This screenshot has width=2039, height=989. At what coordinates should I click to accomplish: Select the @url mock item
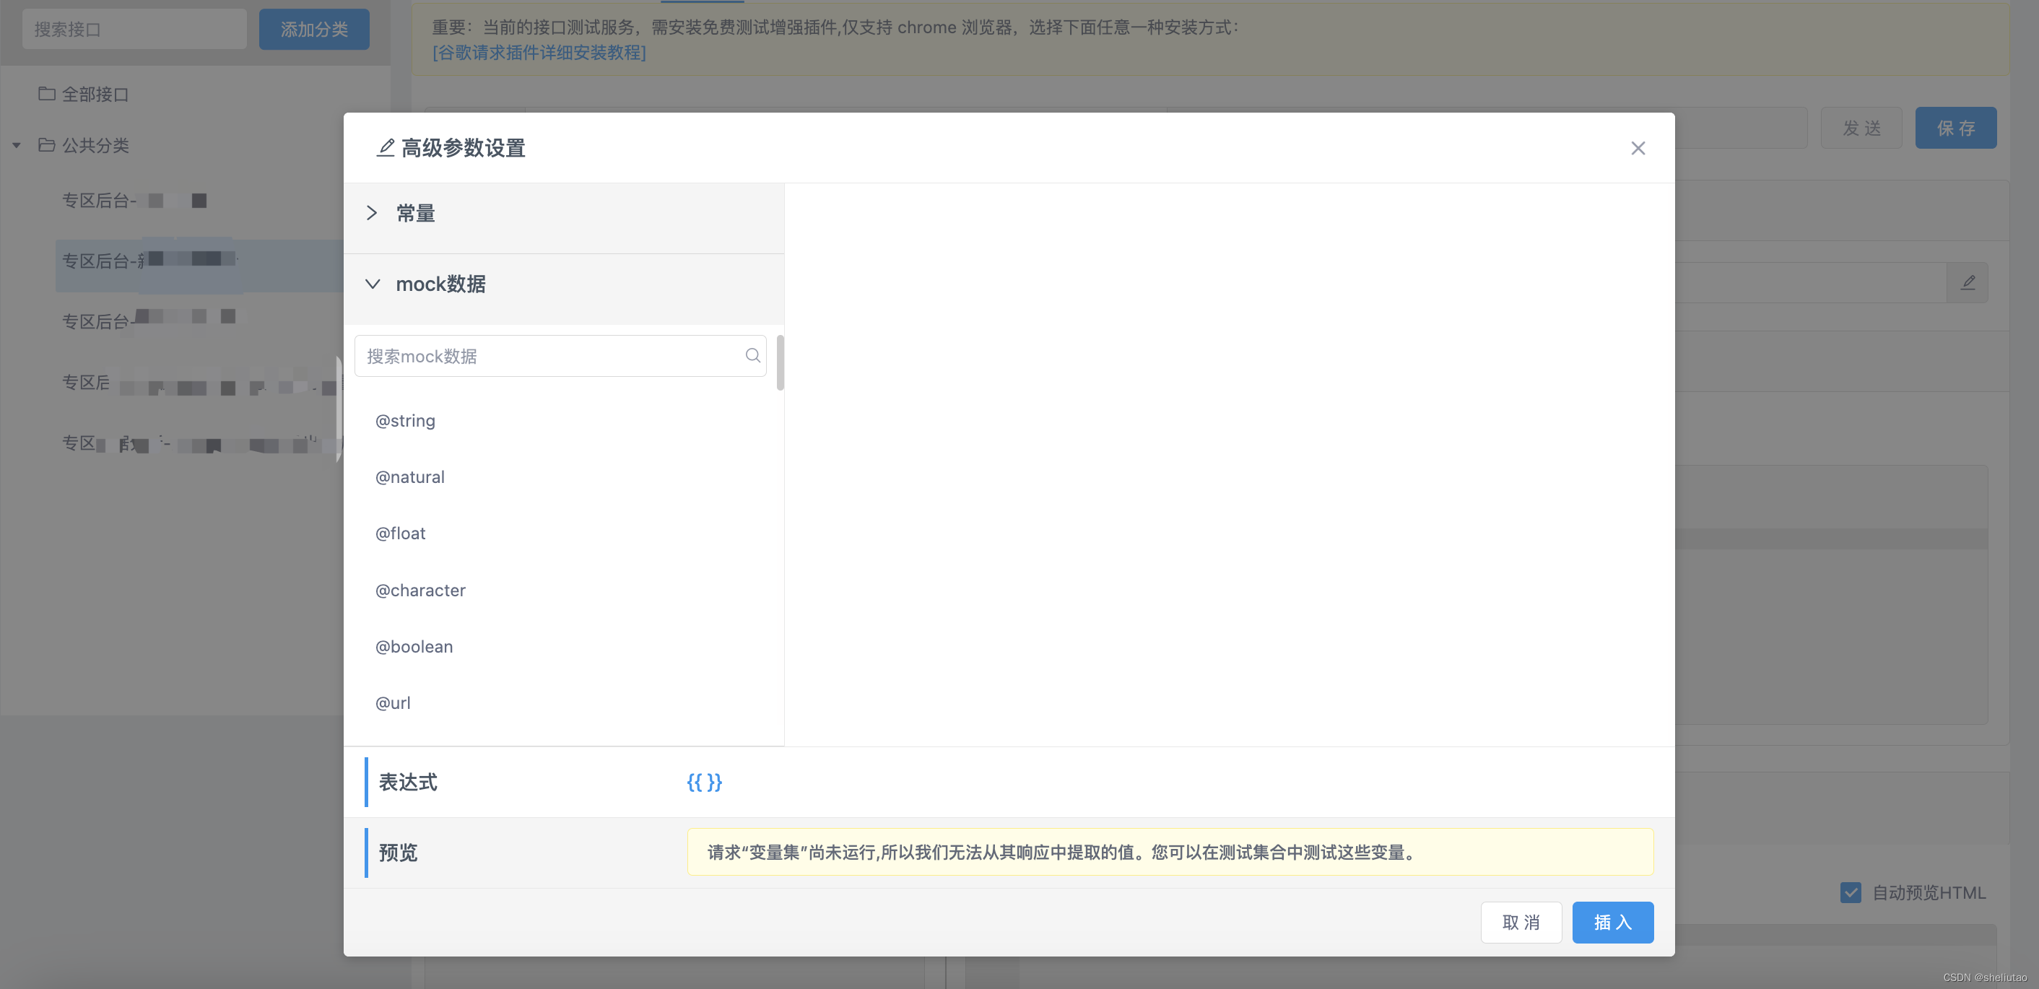click(x=393, y=702)
